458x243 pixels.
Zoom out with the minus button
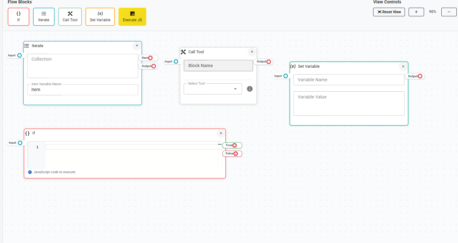(449, 12)
